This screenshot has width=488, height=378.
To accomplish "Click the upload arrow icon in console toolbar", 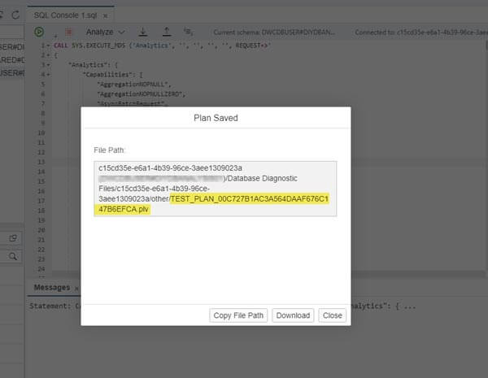I will [167, 32].
